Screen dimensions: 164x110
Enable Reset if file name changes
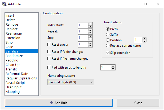coord(49,59)
